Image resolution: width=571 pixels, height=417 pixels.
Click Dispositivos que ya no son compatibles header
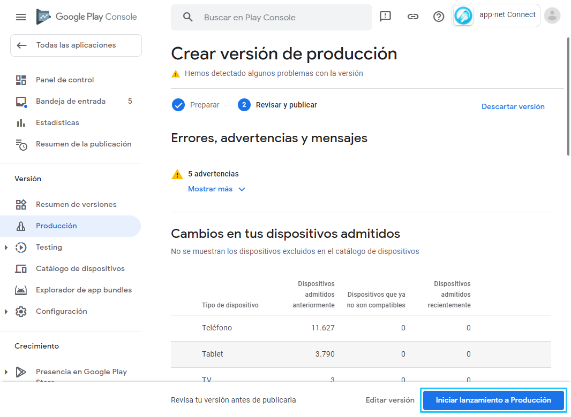pos(376,300)
